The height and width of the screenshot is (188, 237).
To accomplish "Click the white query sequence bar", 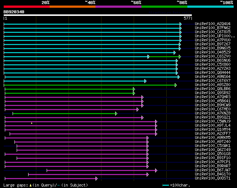I will point(98,15).
